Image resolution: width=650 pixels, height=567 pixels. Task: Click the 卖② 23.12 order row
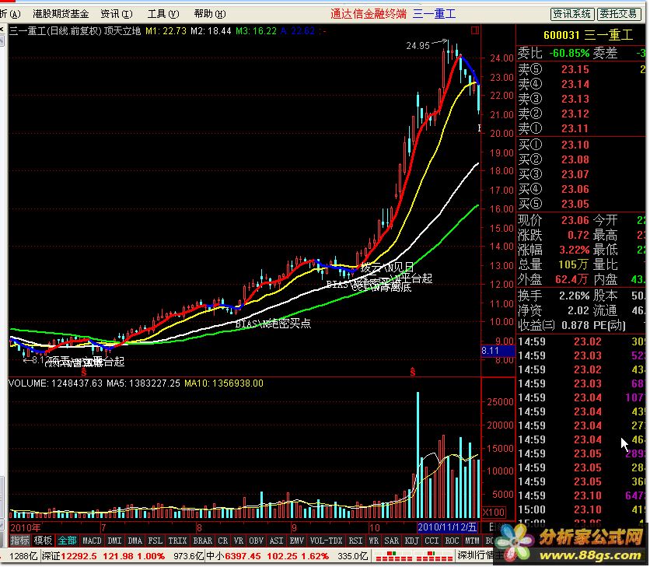coord(580,114)
